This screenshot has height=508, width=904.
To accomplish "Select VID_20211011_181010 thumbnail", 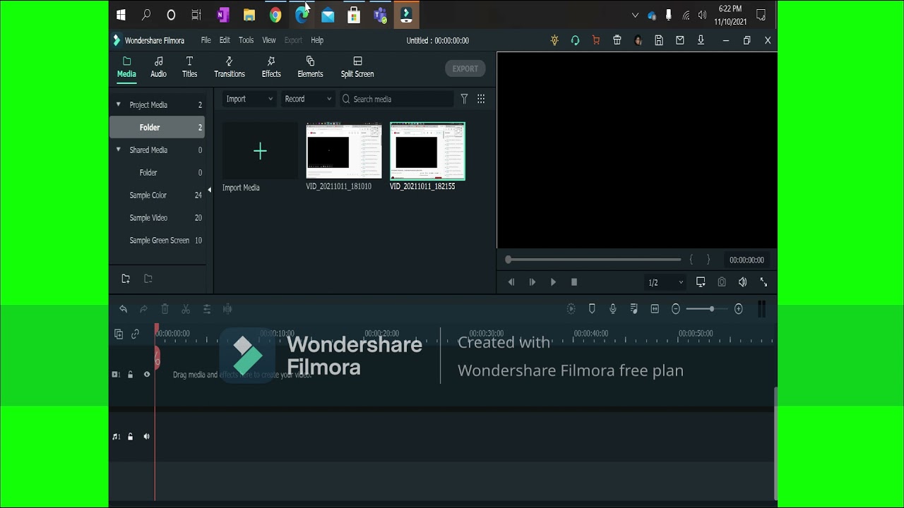I will point(344,151).
